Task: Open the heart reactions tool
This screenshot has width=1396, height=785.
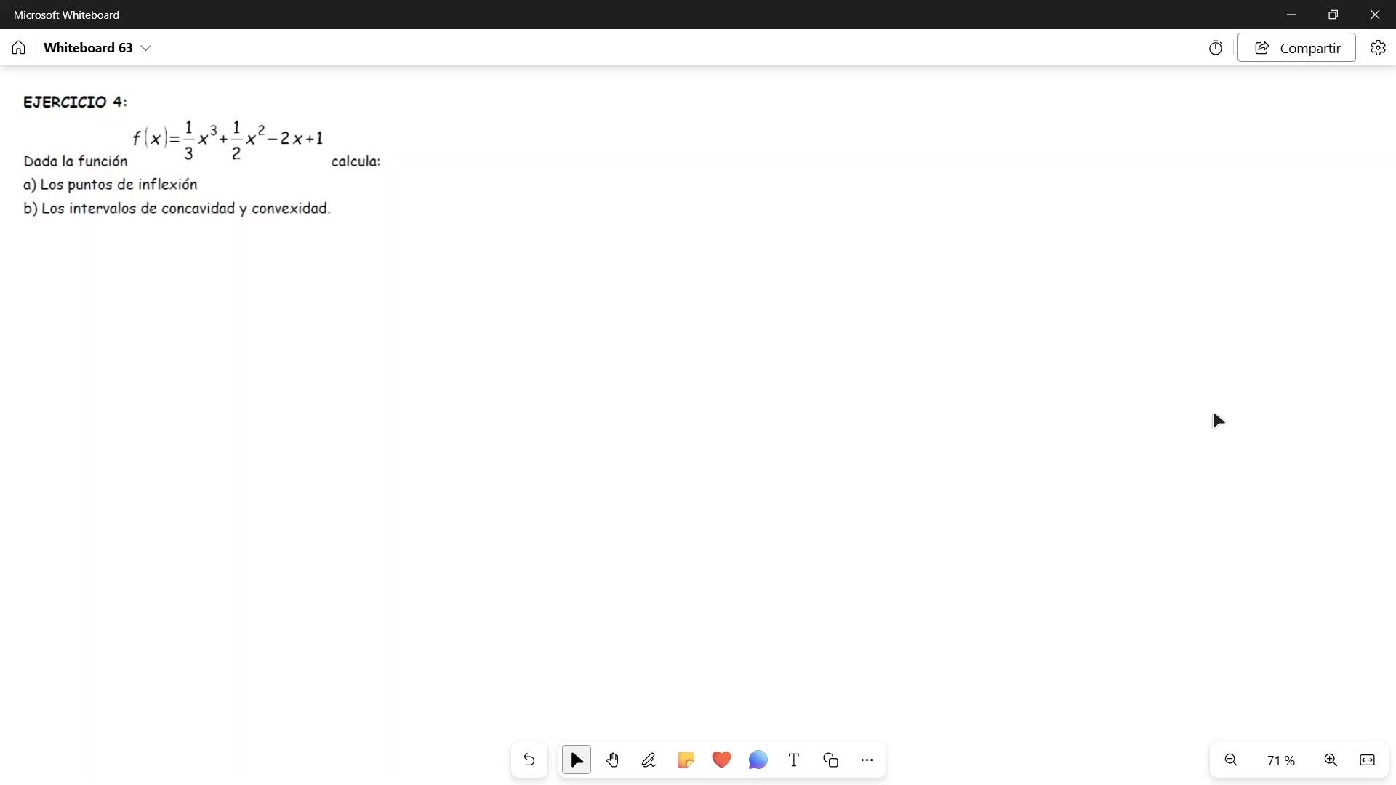Action: (721, 760)
